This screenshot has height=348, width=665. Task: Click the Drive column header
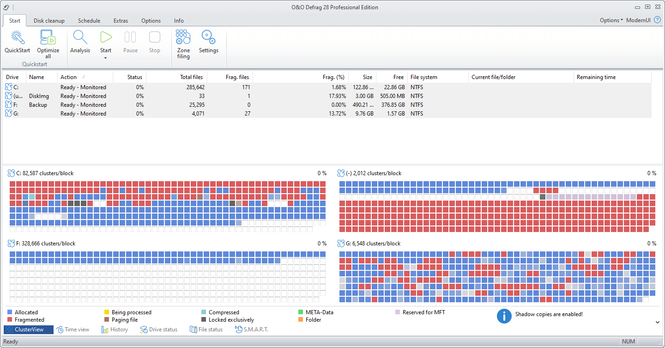15,77
